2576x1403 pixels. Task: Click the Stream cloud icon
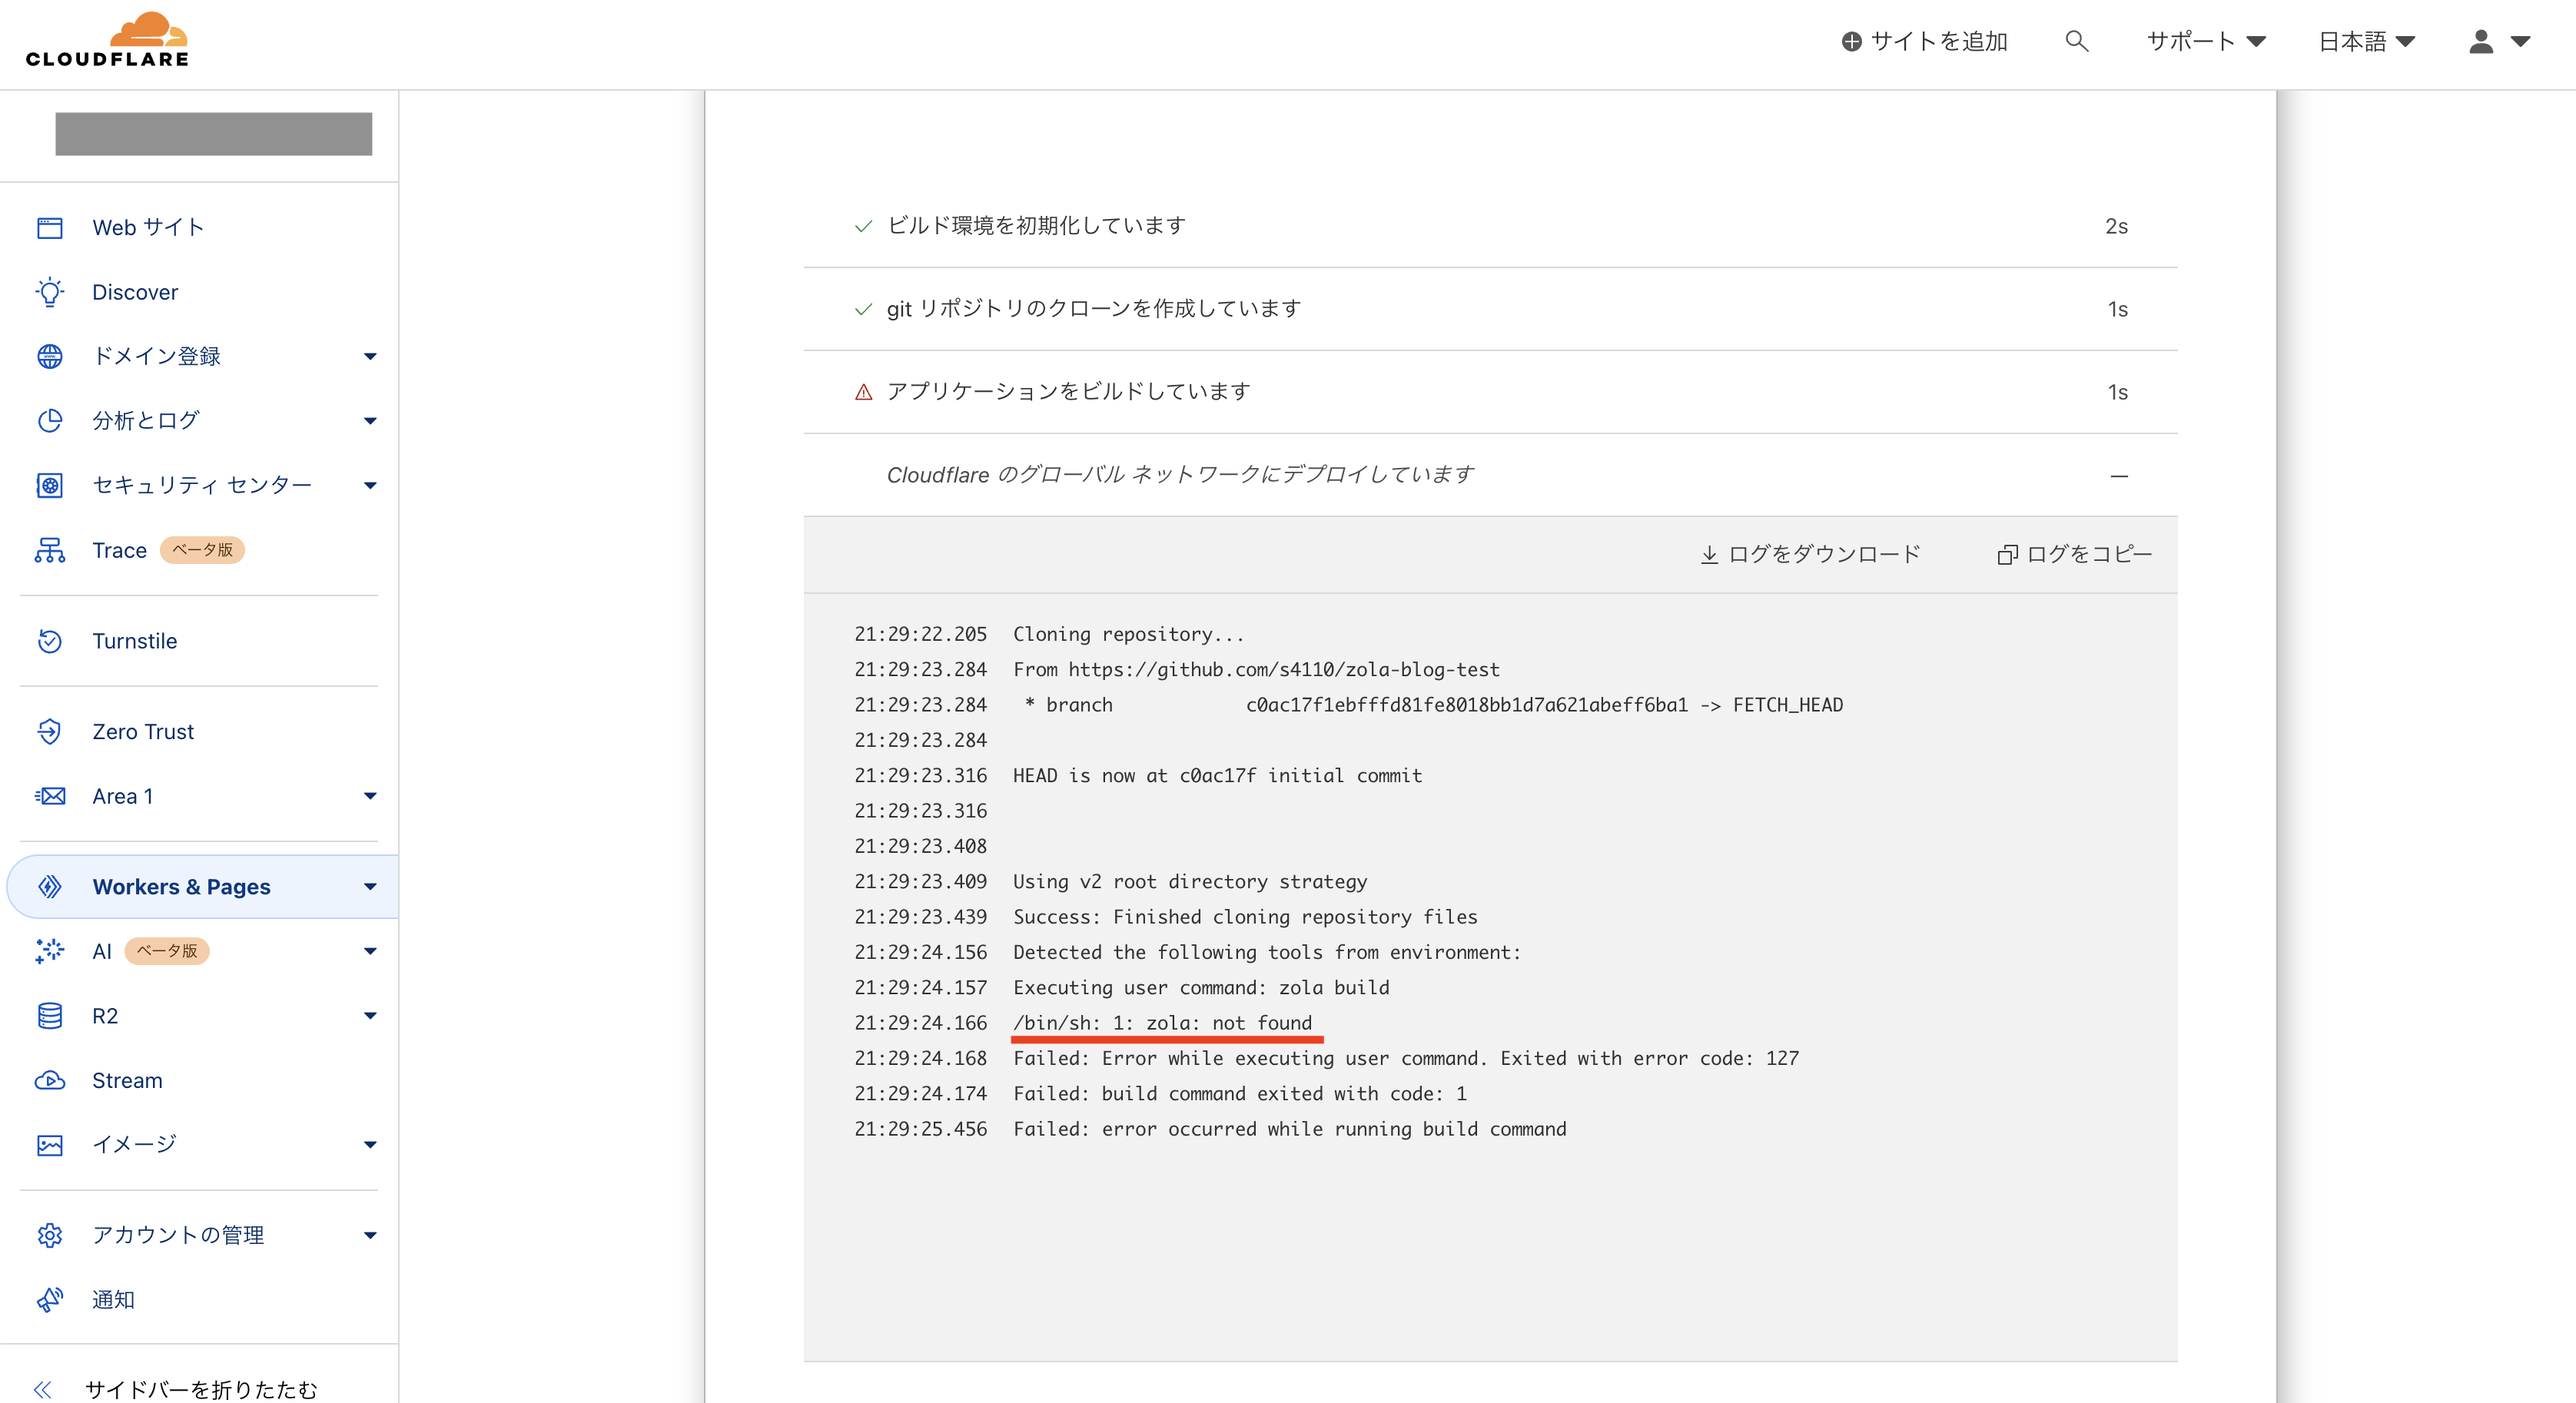click(49, 1080)
